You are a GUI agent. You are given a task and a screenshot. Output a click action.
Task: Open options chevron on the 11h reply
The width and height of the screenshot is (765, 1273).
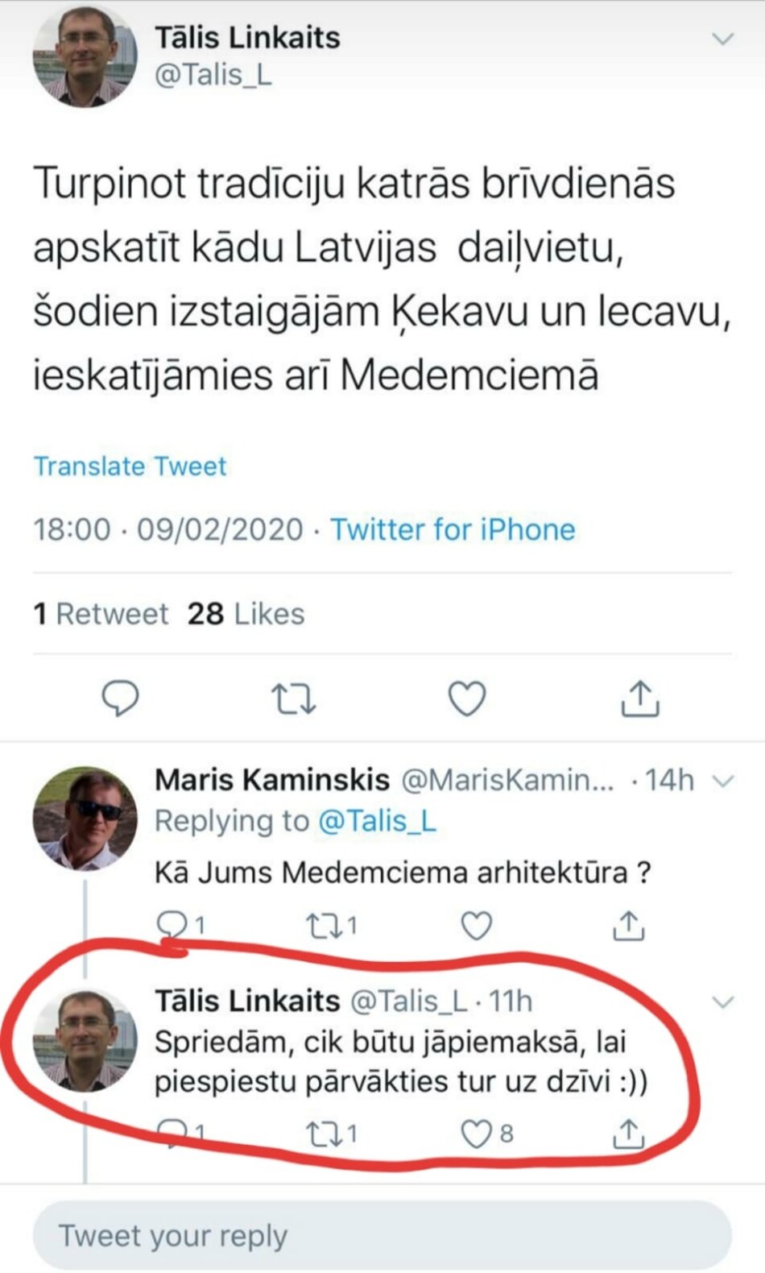click(x=724, y=1001)
